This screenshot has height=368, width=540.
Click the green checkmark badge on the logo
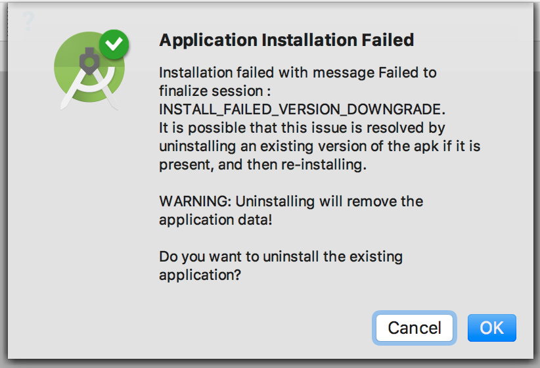(114, 45)
